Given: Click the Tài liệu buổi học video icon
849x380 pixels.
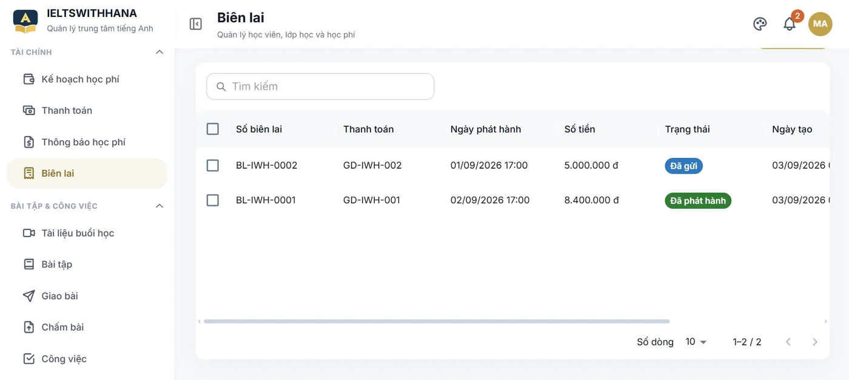Looking at the screenshot, I should tap(29, 233).
